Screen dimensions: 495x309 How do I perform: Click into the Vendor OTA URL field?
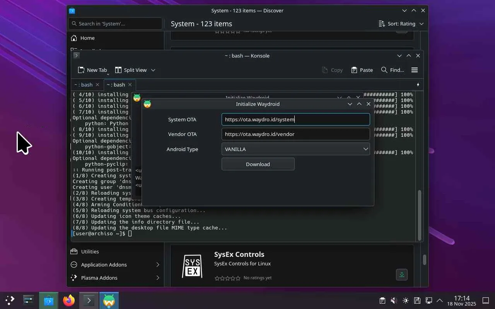[295, 134]
